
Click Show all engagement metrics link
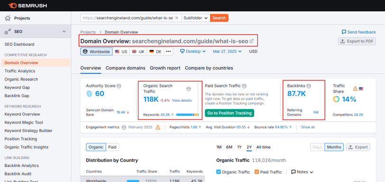(308, 127)
